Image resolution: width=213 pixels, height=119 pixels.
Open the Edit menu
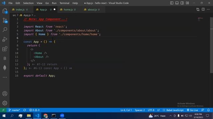tap(18, 3)
